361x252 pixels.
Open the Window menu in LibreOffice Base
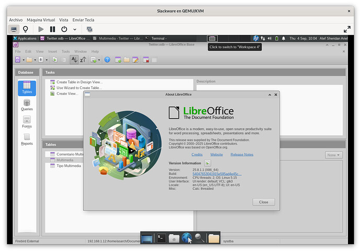(81, 52)
